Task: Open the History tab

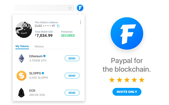Action: pos(39,46)
